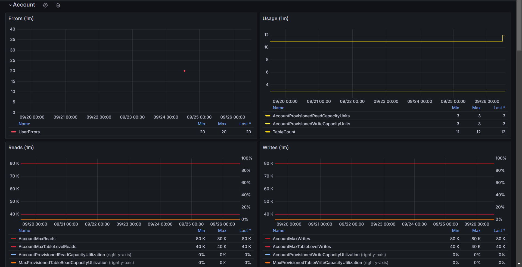Sort Errors legend by Last column
This screenshot has height=267, width=522.
pos(245,124)
